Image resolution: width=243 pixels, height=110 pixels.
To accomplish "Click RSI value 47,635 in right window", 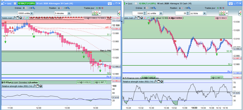I will (236, 93).
